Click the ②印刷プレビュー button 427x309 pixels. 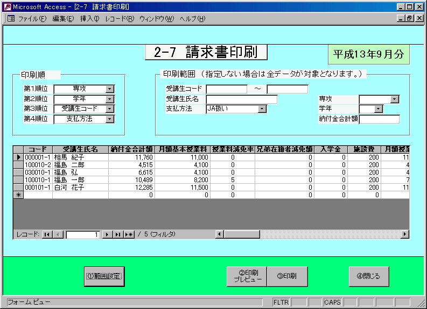tap(247, 276)
